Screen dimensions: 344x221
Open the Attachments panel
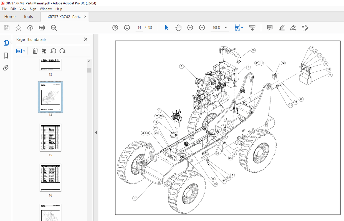pyautogui.click(x=6, y=68)
